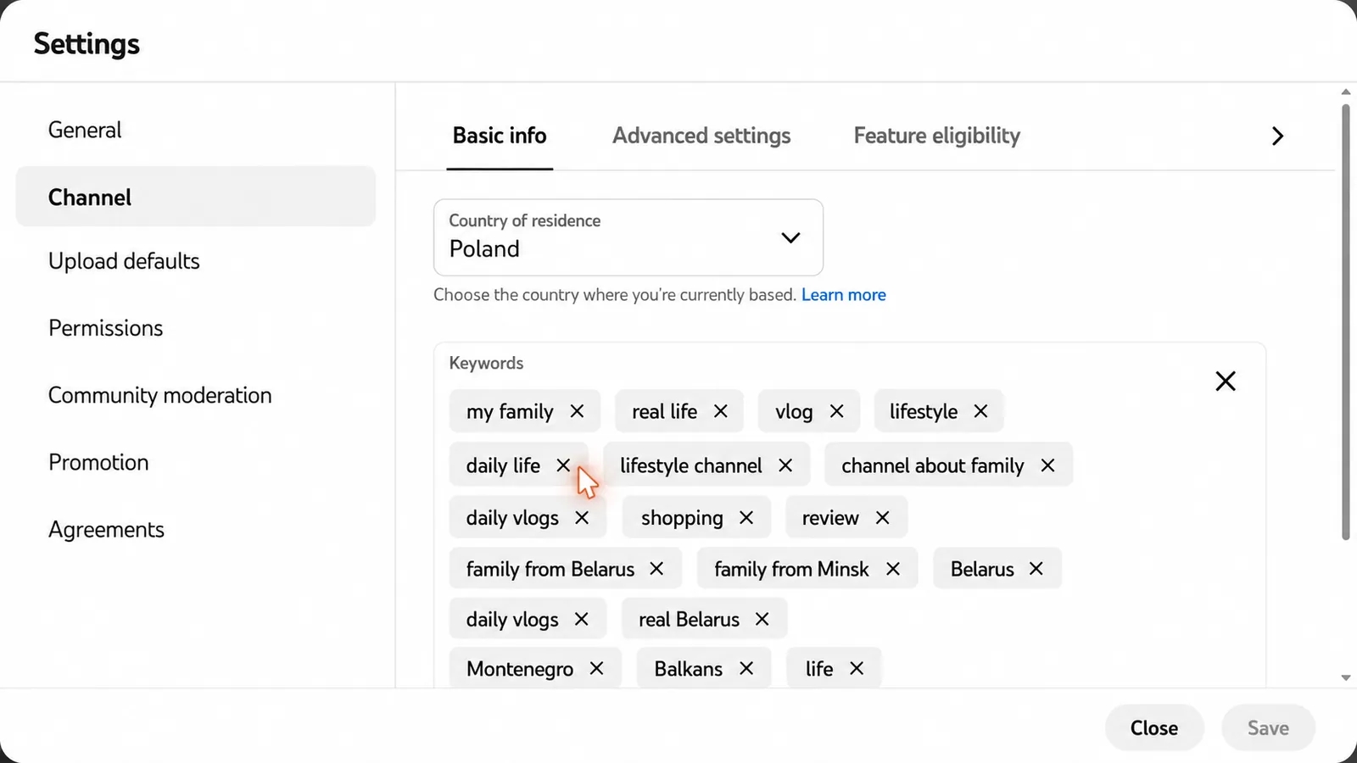Delete the 'daily life' keyword
Image resolution: width=1357 pixels, height=763 pixels.
click(x=563, y=465)
